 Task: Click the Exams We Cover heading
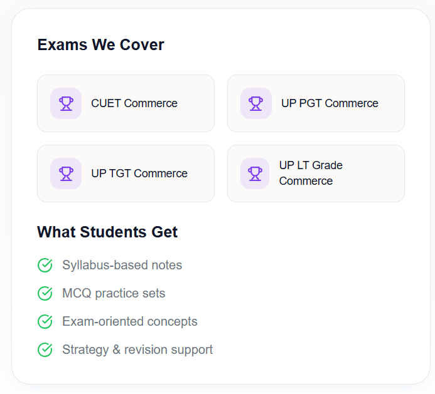coord(100,45)
